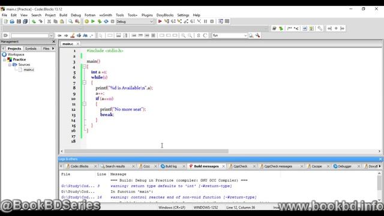Click Step into debug icon
The image size is (384, 216).
[179, 22]
